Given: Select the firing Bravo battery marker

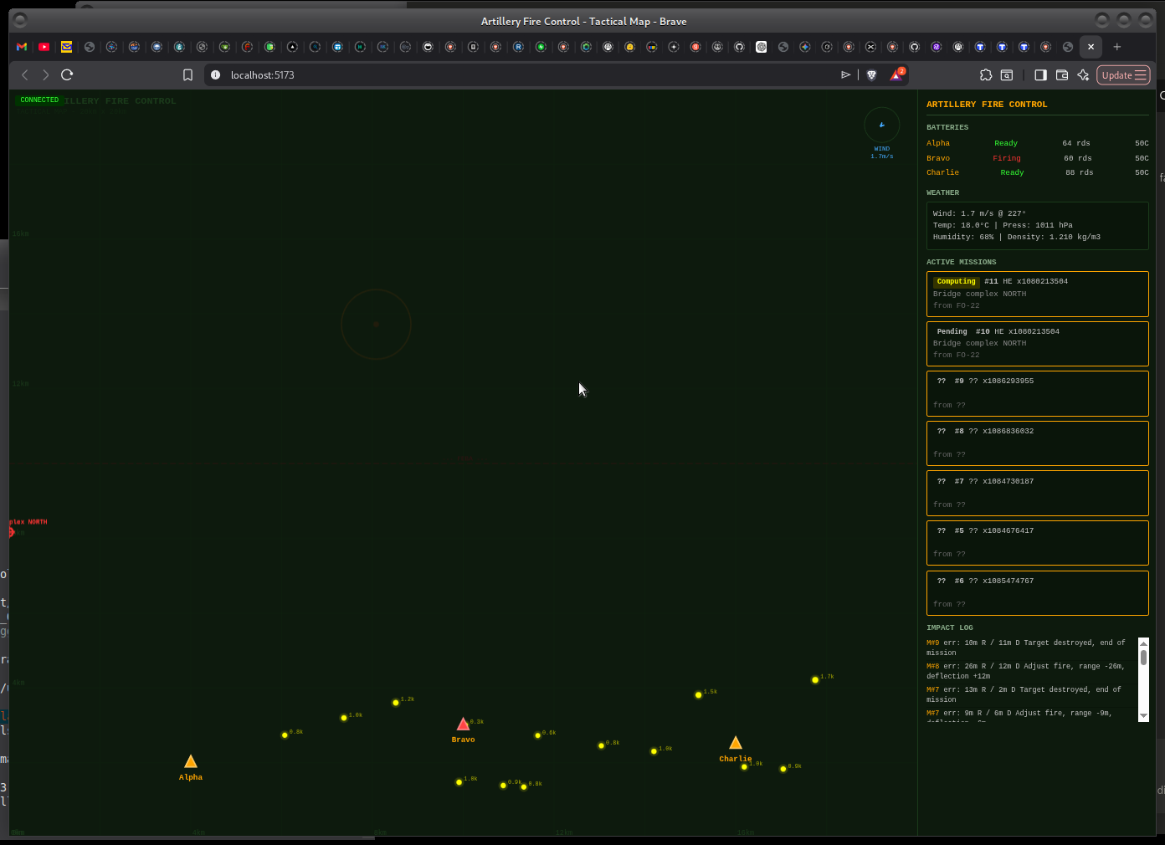Looking at the screenshot, I should pos(463,723).
